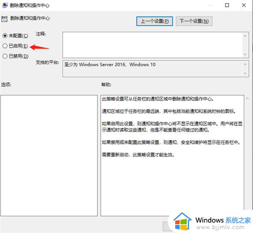
Task: Click the policy icon in the title bar
Action: coord(5,5)
